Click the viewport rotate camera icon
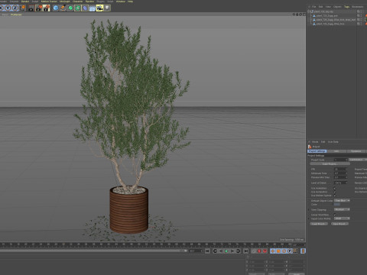This screenshot has width=367, height=275. coord(300,15)
